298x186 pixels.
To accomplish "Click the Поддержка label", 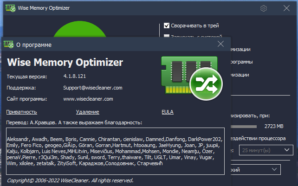I will pos(21,88).
